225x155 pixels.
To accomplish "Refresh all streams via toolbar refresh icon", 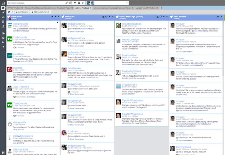I will (9, 12).
